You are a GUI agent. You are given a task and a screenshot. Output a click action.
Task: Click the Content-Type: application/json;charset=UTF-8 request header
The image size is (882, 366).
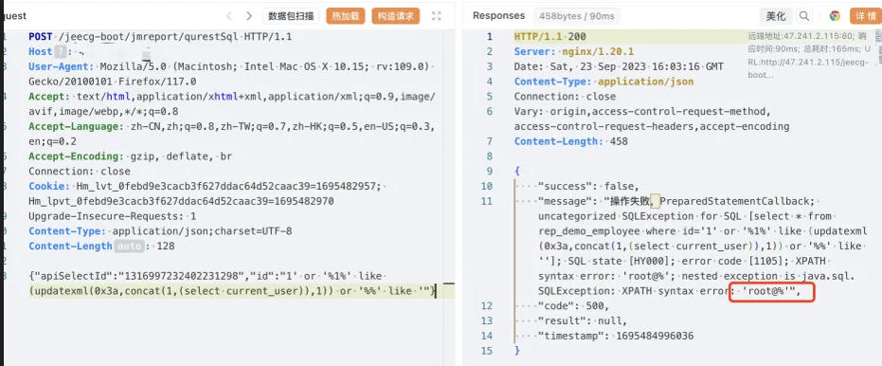pyautogui.click(x=160, y=230)
